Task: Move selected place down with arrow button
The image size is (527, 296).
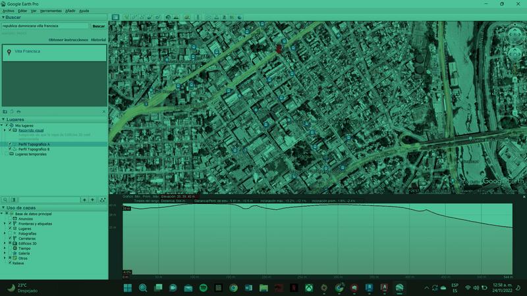Action: 92,200
